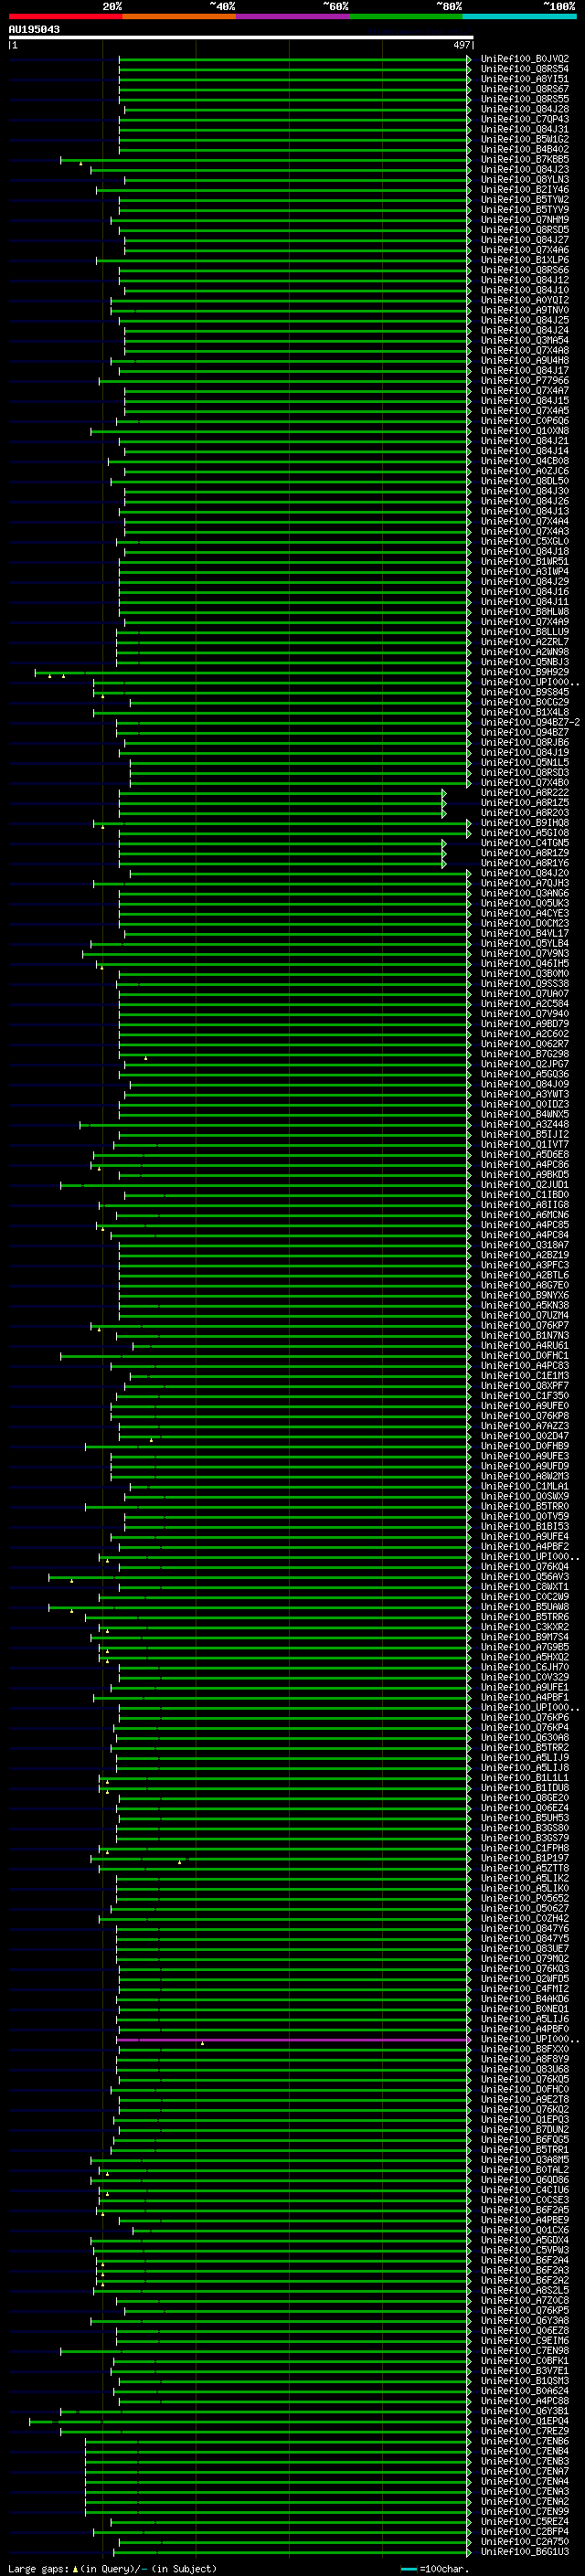Select hit label UniRef100_C3KXR2

[x=525, y=1627]
